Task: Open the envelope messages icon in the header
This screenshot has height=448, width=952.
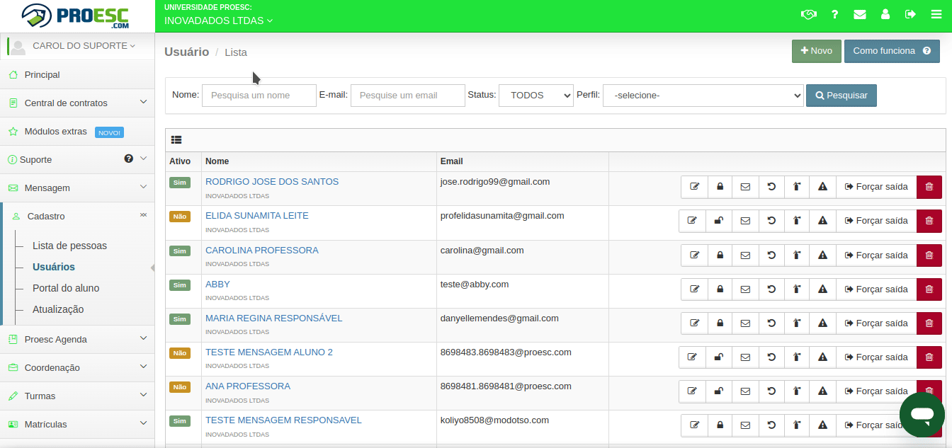Action: [859, 15]
